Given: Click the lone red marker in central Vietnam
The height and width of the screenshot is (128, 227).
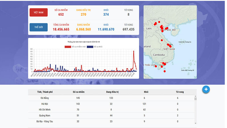Looking at the screenshot, I should [x=162, y=40].
